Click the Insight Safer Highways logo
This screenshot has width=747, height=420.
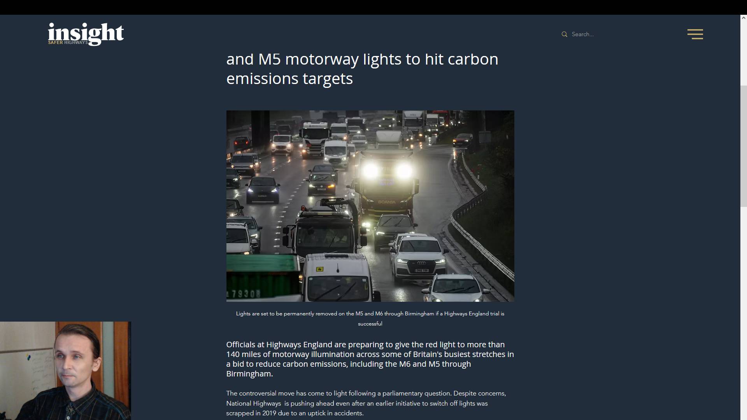pos(86,34)
